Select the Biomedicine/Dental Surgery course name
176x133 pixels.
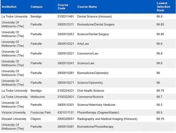[96, 25]
